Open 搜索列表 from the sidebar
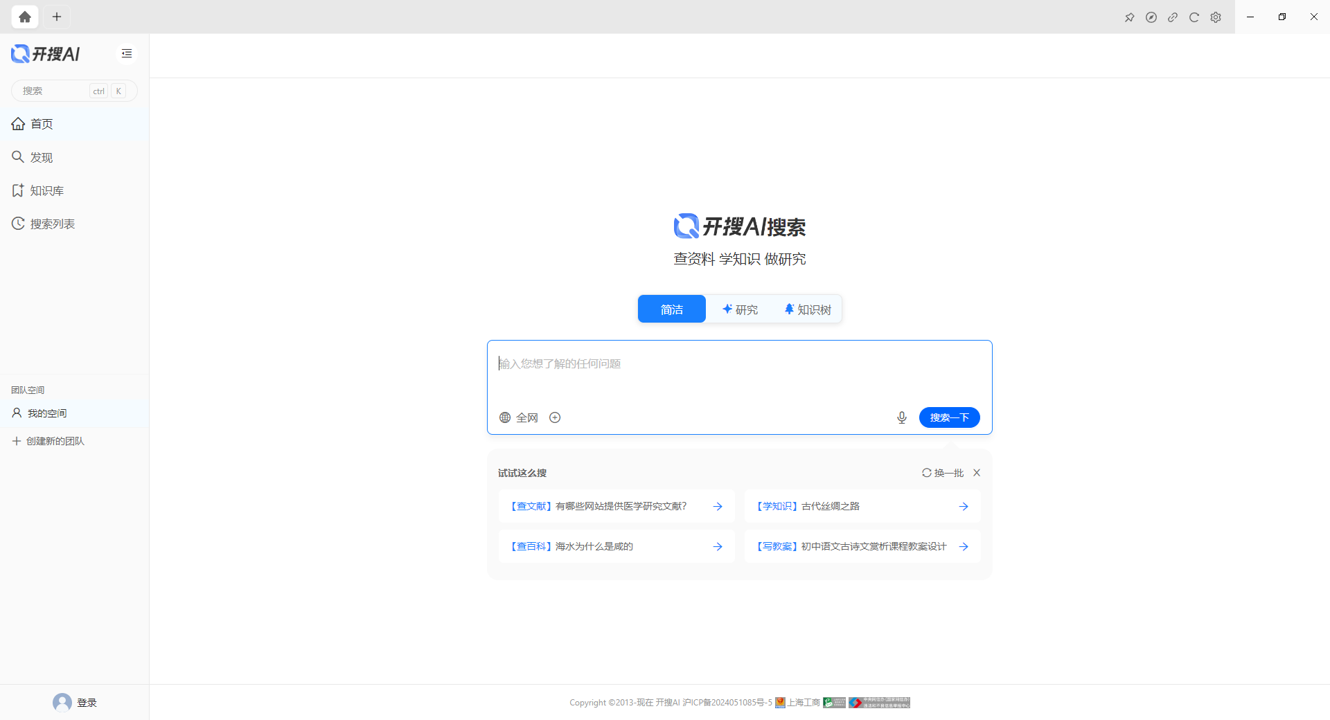This screenshot has width=1330, height=720. point(51,224)
